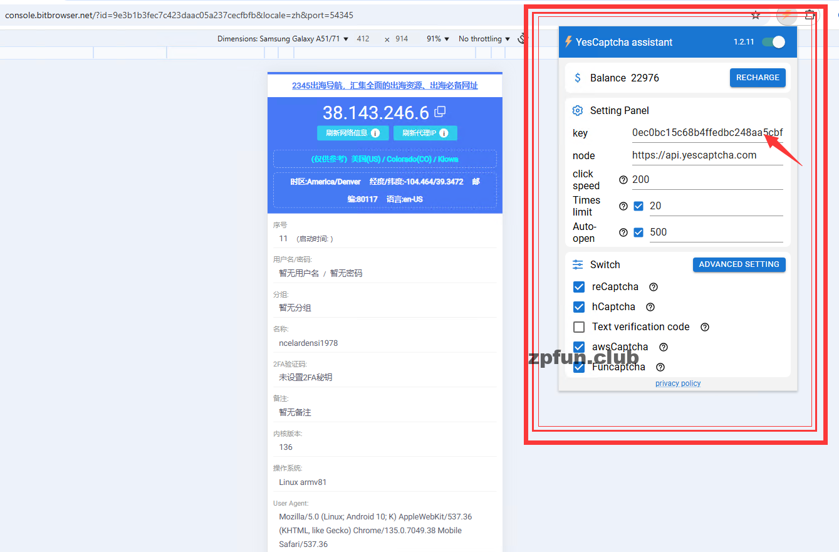Turn off the YesCaptcha assistant master switch
The height and width of the screenshot is (552, 839).
773,42
